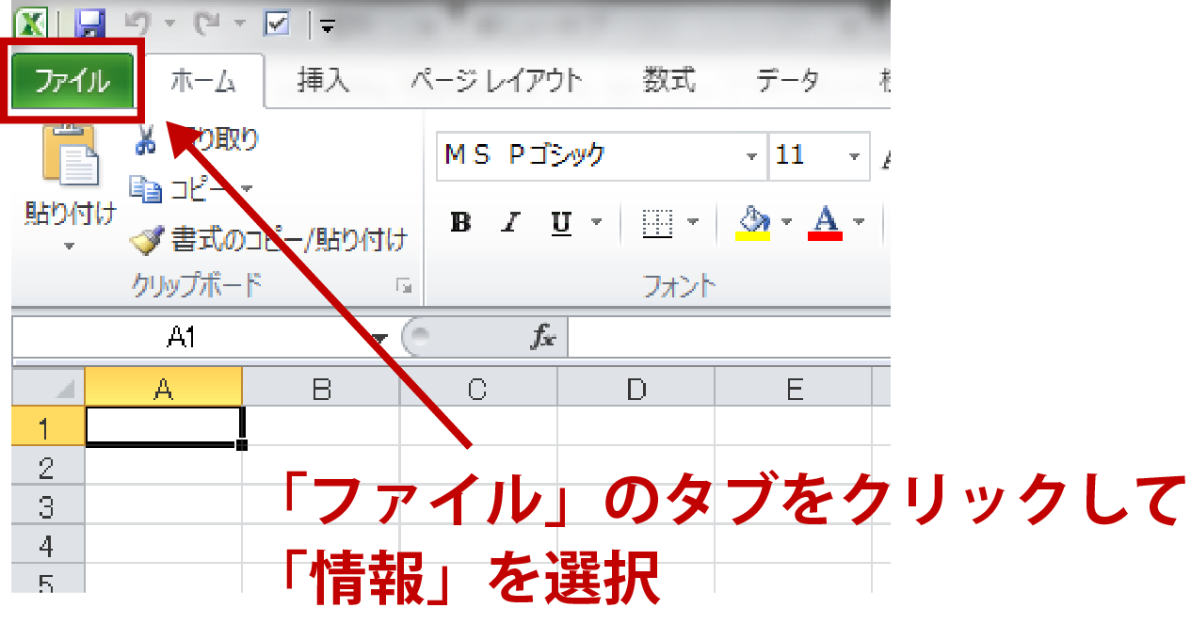This screenshot has height=624, width=1191.
Task: Select row 1 header
Action: click(x=48, y=426)
